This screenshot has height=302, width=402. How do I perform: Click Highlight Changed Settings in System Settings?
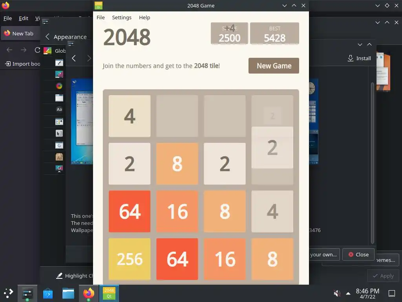tap(74, 276)
